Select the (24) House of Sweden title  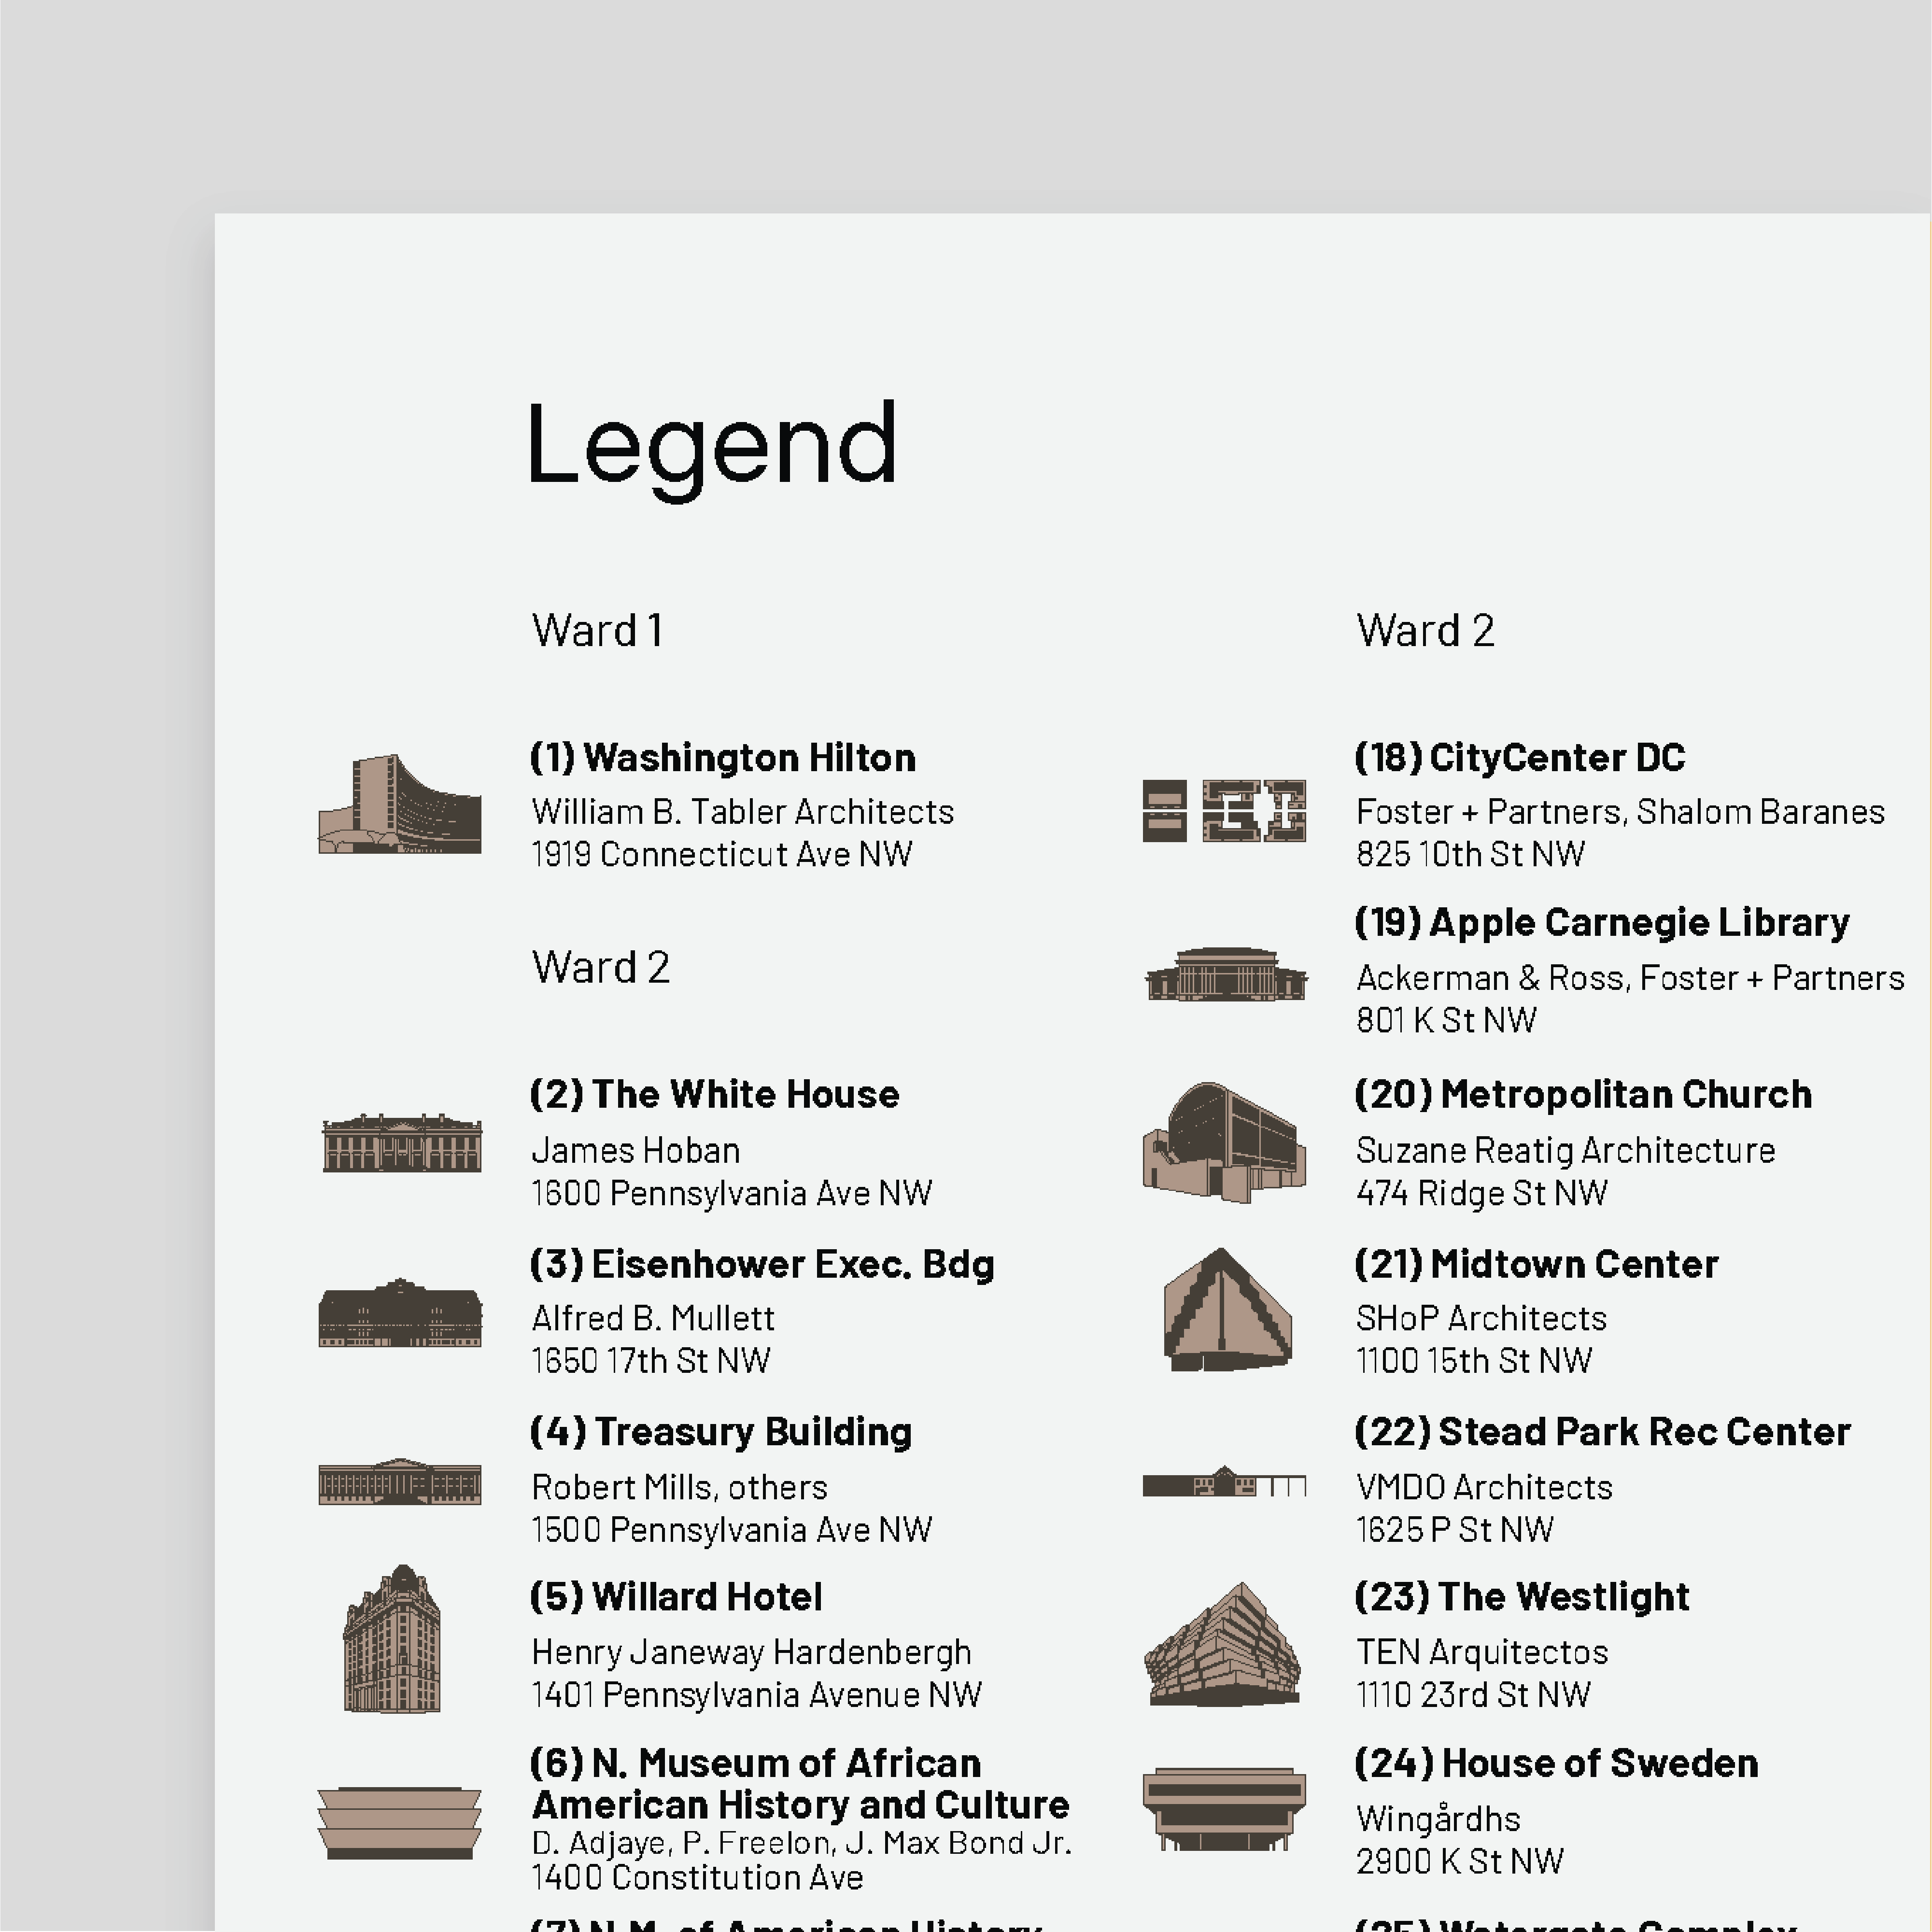(1556, 1764)
